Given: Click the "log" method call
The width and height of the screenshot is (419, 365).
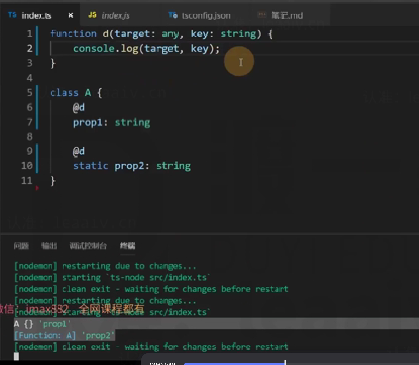Looking at the screenshot, I should (129, 49).
